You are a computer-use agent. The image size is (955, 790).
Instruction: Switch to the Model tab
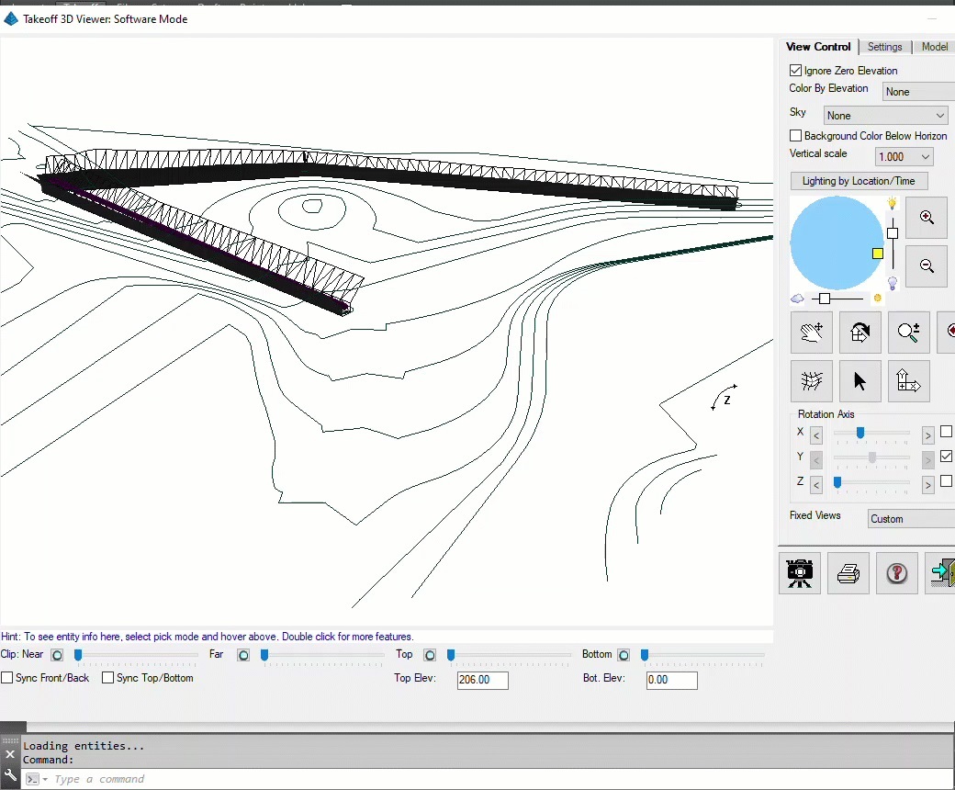pyautogui.click(x=934, y=47)
